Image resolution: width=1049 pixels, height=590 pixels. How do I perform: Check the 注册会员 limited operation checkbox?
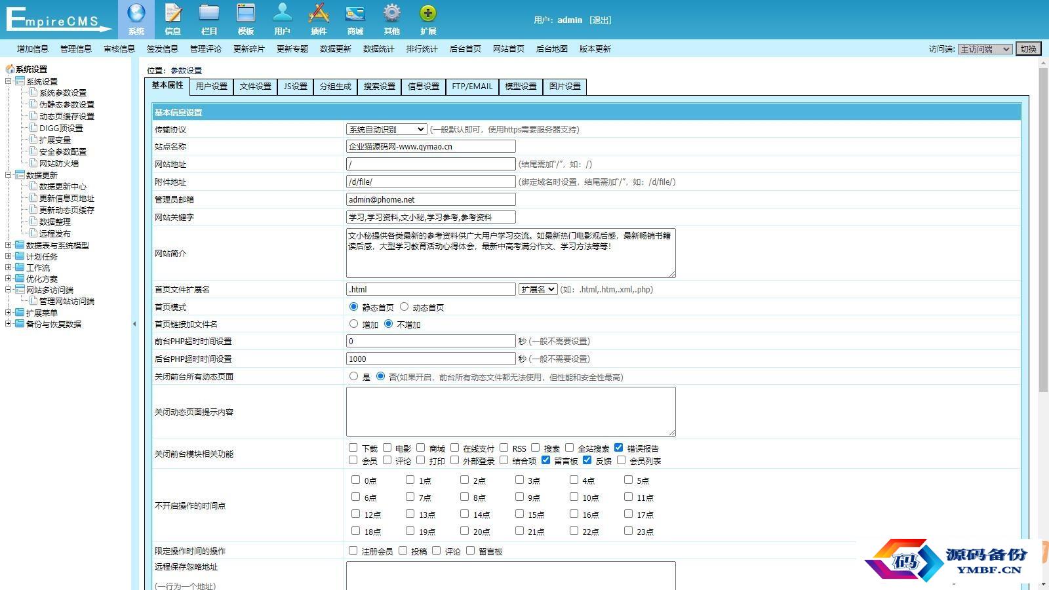[x=353, y=550]
